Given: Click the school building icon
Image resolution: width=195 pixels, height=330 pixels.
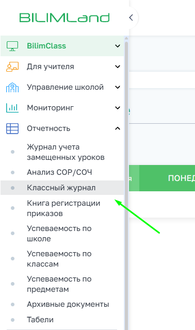Looking at the screenshot, I should click(12, 87).
